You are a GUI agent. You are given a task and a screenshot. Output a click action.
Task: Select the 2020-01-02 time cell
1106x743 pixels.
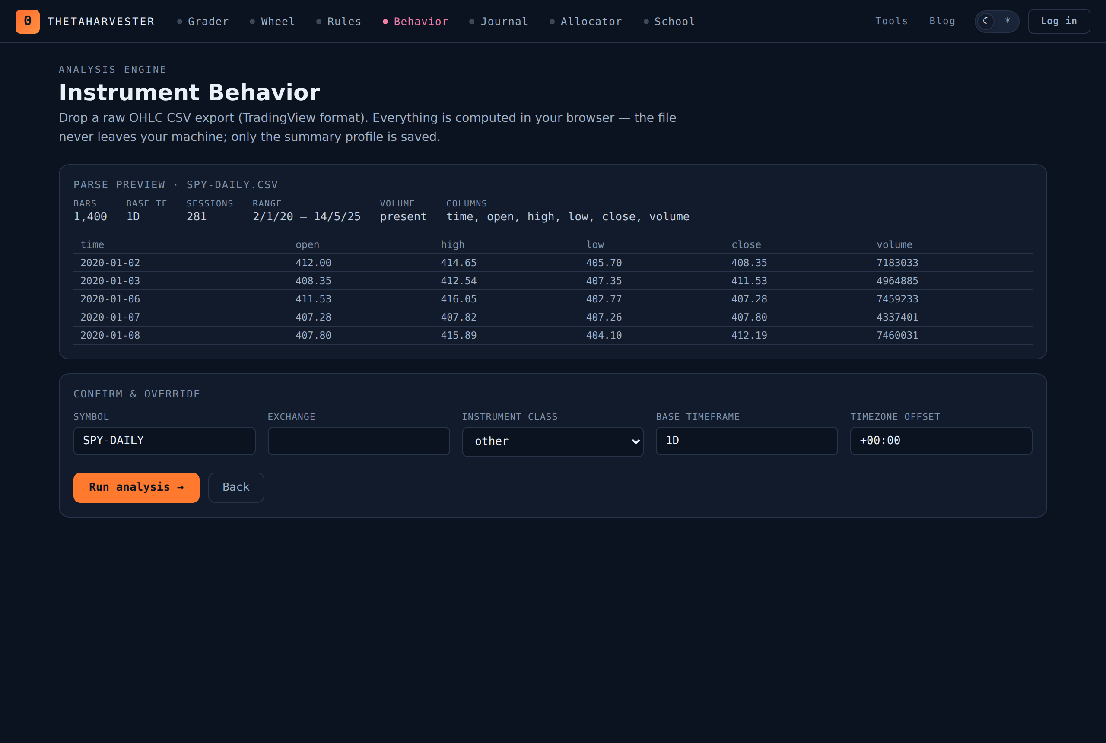111,263
